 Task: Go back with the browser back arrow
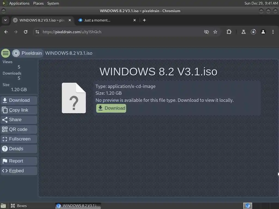pos(6,32)
